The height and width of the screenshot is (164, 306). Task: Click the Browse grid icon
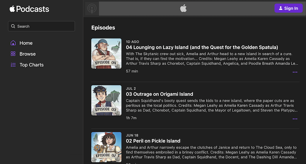click(13, 54)
